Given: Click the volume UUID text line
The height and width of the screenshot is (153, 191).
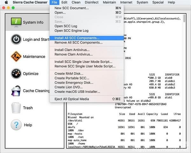Looking at the screenshot, I should pyautogui.click(x=141, y=104).
